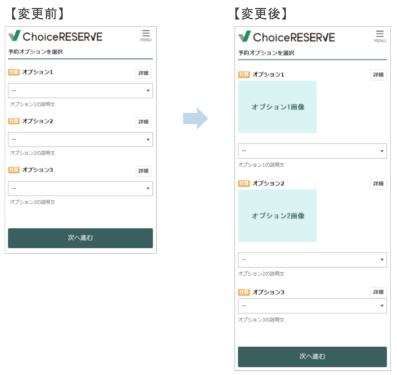Screen dimensions: 397x375
Task: Open the MENU hamburger icon in the before screen
Action: tap(146, 36)
